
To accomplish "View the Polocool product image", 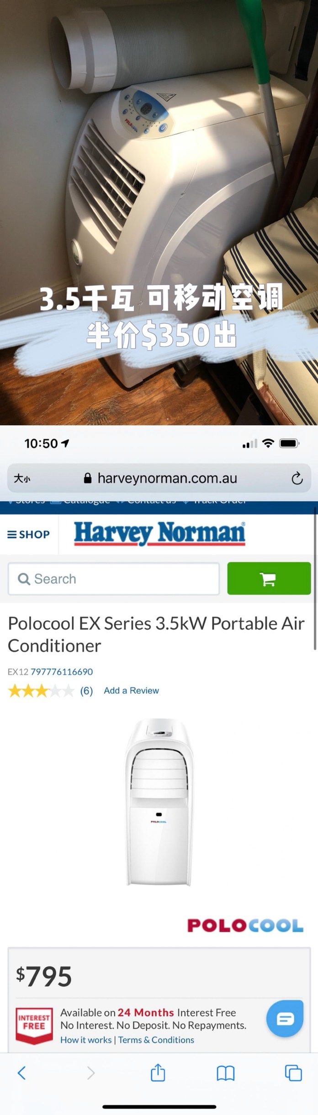I will [x=159, y=802].
